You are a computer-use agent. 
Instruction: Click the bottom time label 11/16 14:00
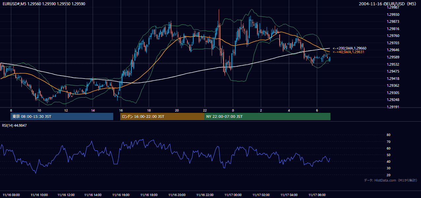point(93,195)
